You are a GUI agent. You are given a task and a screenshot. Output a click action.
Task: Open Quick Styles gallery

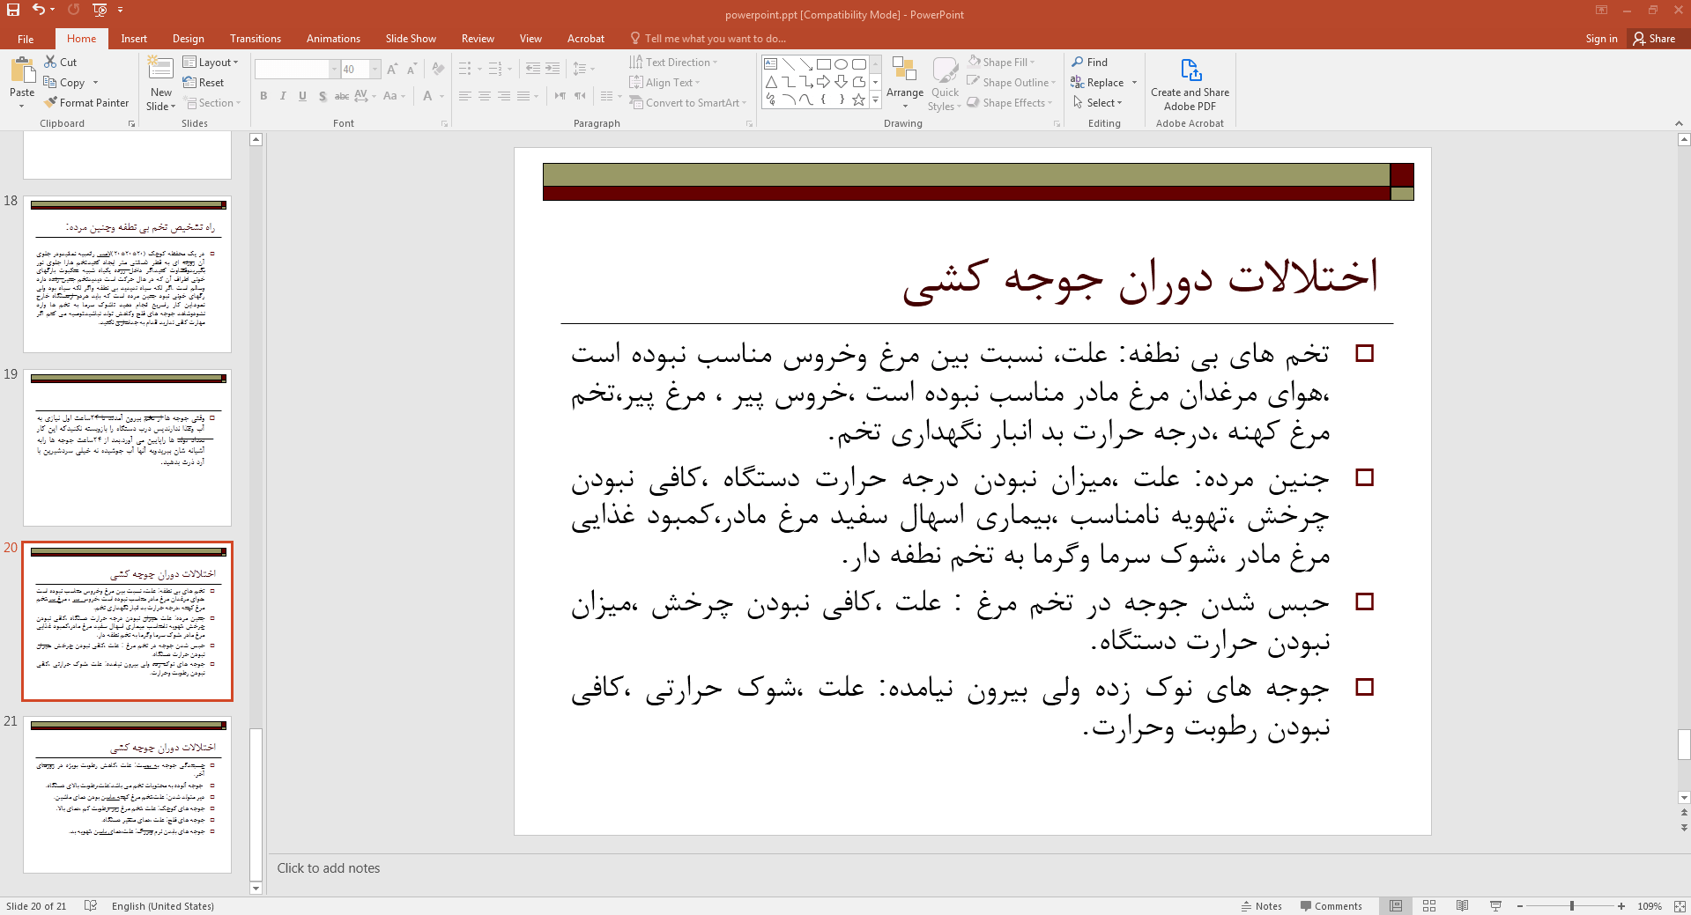click(945, 84)
